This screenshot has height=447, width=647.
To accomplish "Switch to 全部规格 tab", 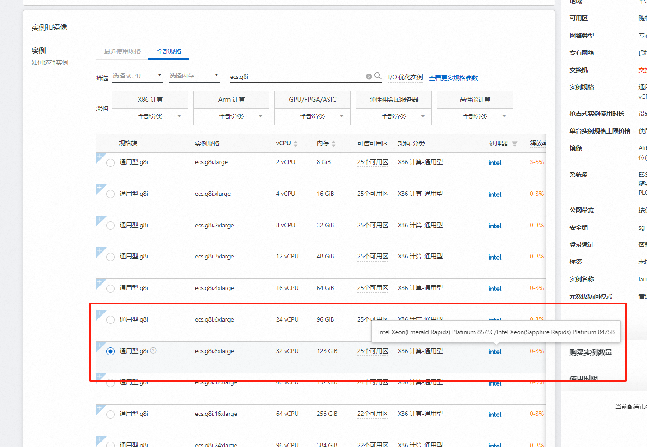I will pyautogui.click(x=169, y=51).
